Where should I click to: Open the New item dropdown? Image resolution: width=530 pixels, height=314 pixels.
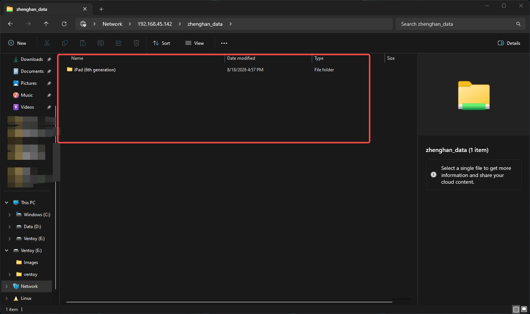(x=17, y=43)
